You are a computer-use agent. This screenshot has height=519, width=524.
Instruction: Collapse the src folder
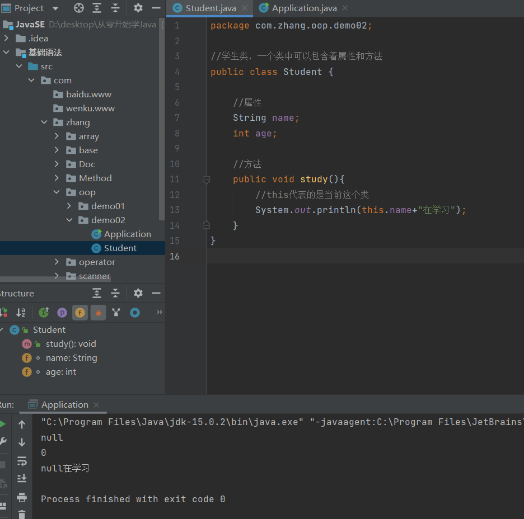(19, 67)
